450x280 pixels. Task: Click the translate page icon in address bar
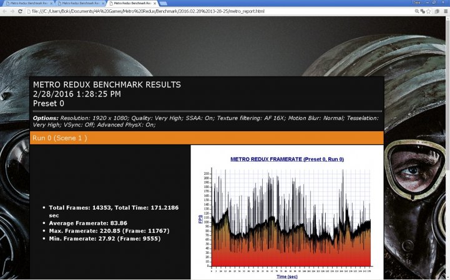click(x=423, y=11)
